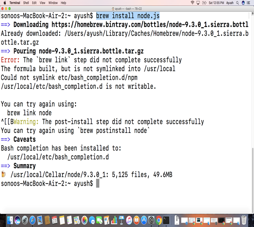Image resolution: width=254 pixels, height=227 pixels.
Task: Open Contacts book icon in Dock
Action: [x=47, y=221]
